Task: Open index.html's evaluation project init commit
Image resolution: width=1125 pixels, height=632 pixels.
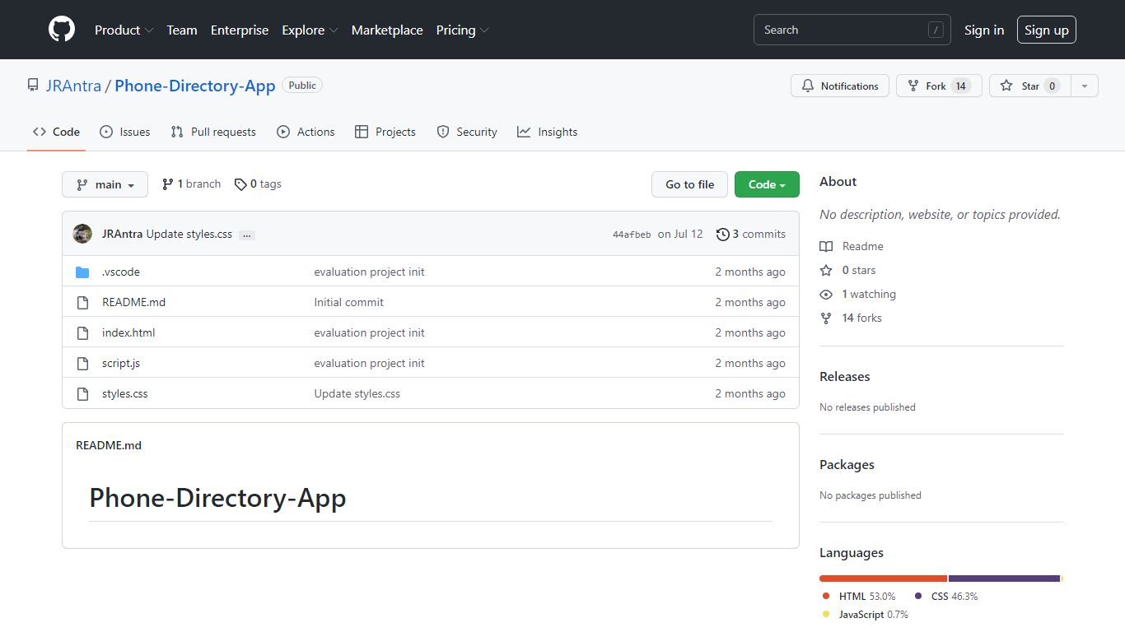Action: [369, 332]
